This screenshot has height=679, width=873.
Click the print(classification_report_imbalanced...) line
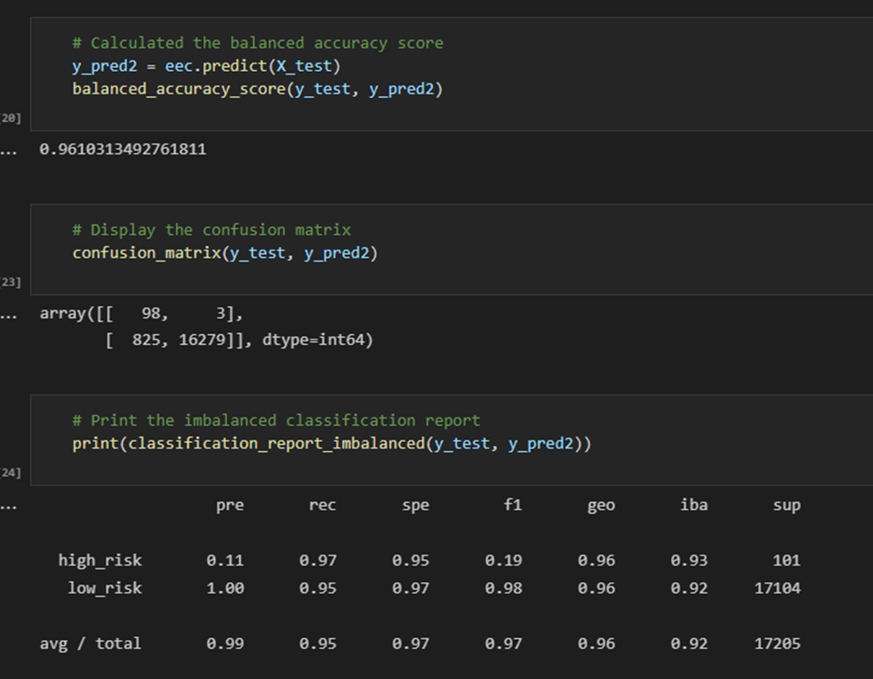[332, 444]
